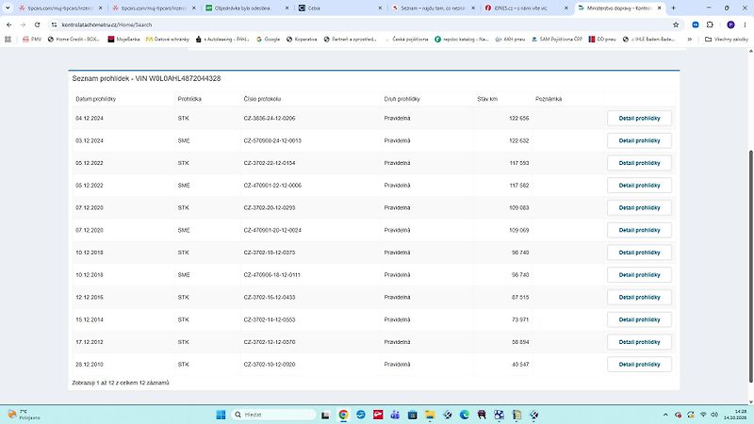The height and width of the screenshot is (424, 754).
Task: Open Microsoft Teams from the taskbar
Action: click(395, 415)
